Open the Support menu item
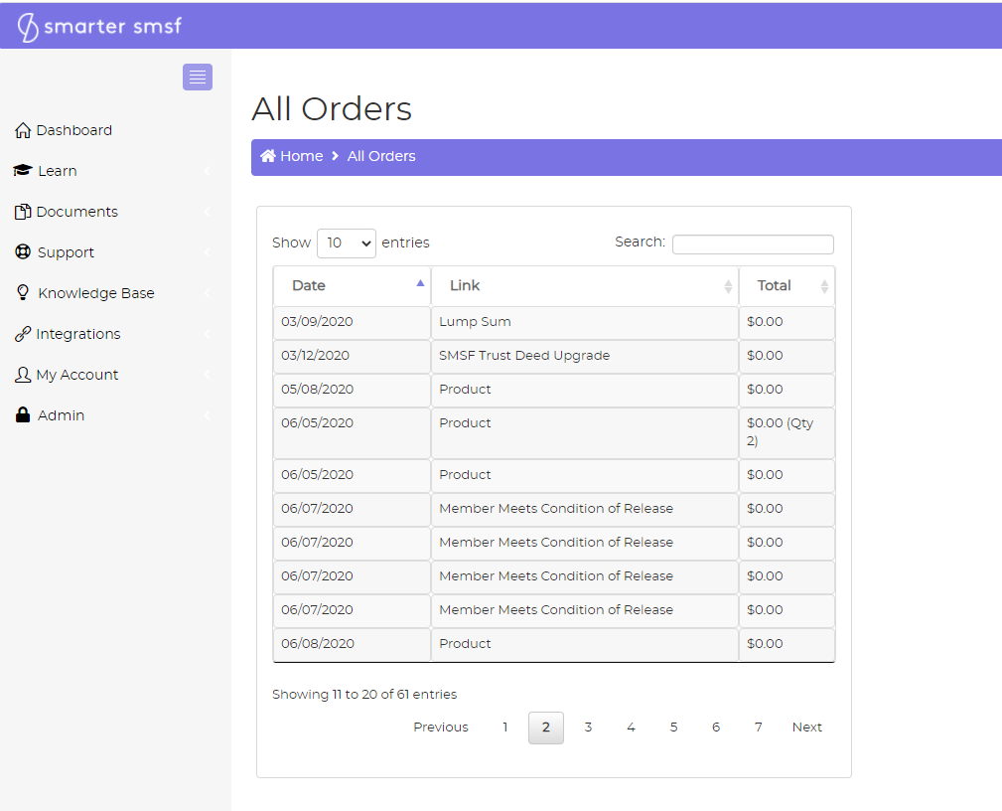 (66, 252)
